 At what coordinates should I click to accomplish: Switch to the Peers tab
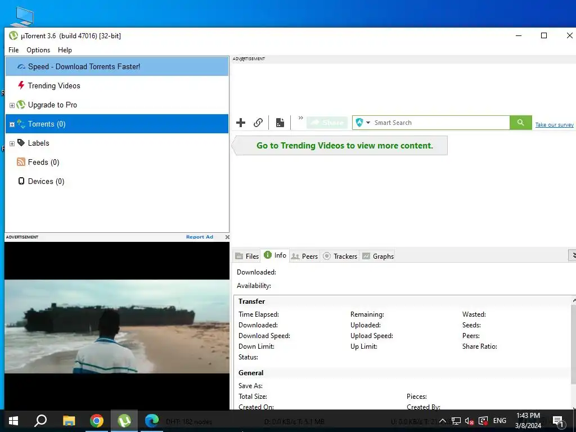point(304,256)
